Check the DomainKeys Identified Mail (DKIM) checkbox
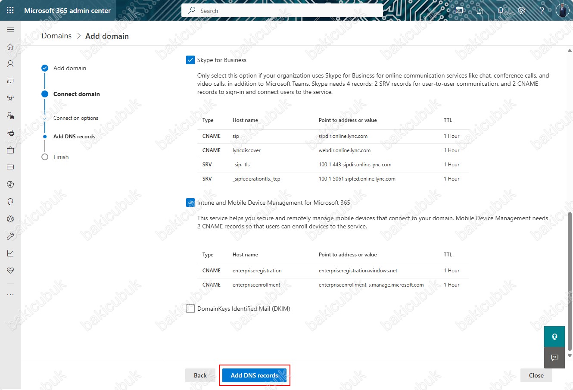 pyautogui.click(x=190, y=309)
